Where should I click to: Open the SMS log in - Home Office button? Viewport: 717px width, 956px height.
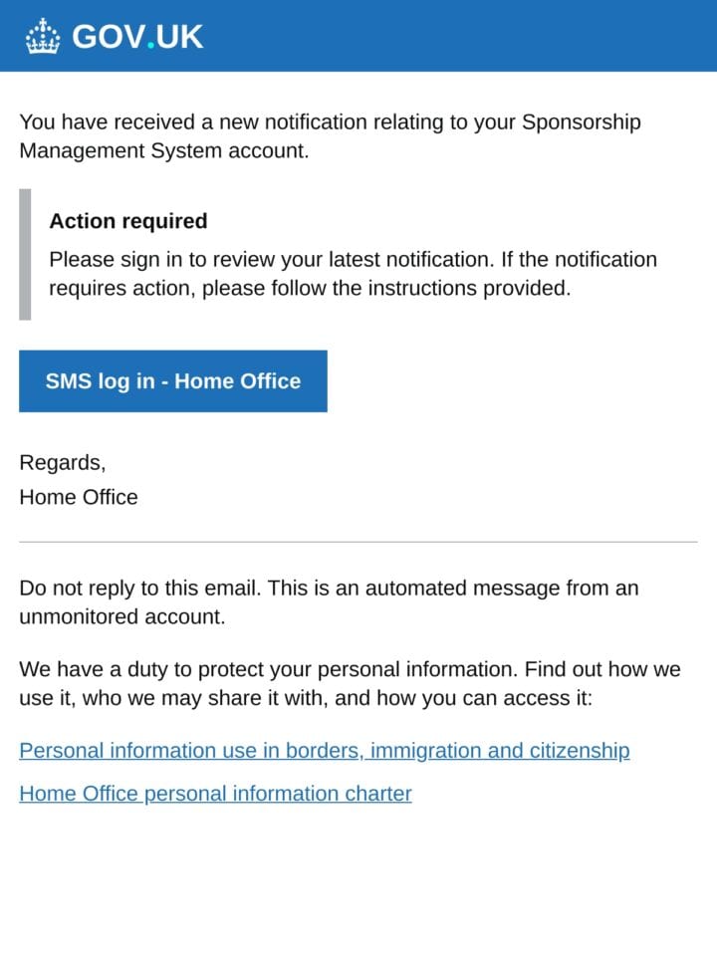[173, 381]
